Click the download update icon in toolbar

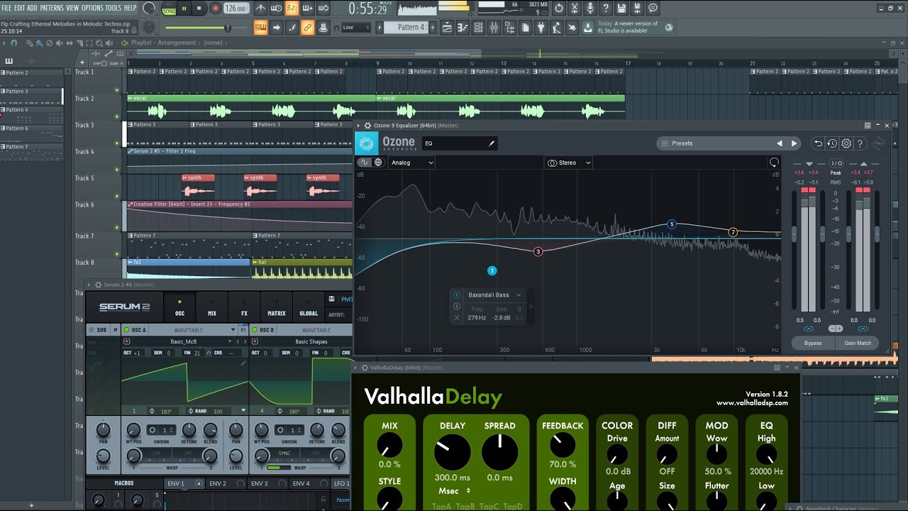[x=587, y=28]
